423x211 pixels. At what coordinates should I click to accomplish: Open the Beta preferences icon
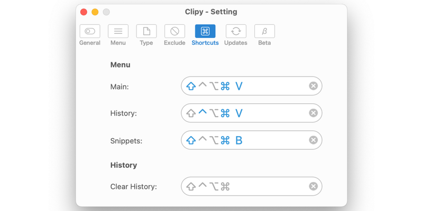tap(264, 31)
